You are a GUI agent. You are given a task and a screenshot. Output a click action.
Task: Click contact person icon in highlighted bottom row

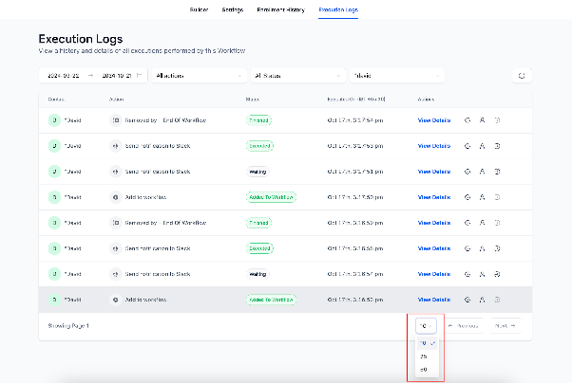482,300
